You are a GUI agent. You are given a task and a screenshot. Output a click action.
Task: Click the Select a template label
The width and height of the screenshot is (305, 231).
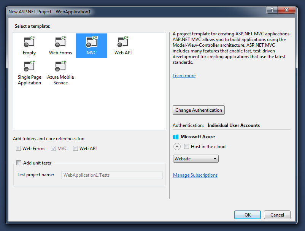click(x=32, y=26)
